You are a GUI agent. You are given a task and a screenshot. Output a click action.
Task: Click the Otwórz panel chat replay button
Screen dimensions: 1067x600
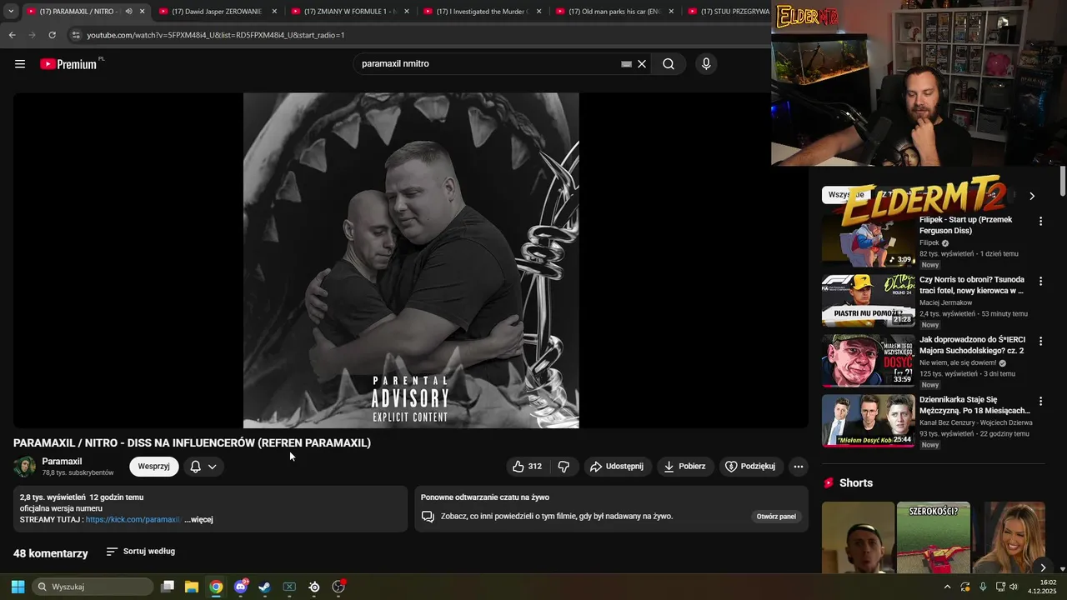(776, 517)
